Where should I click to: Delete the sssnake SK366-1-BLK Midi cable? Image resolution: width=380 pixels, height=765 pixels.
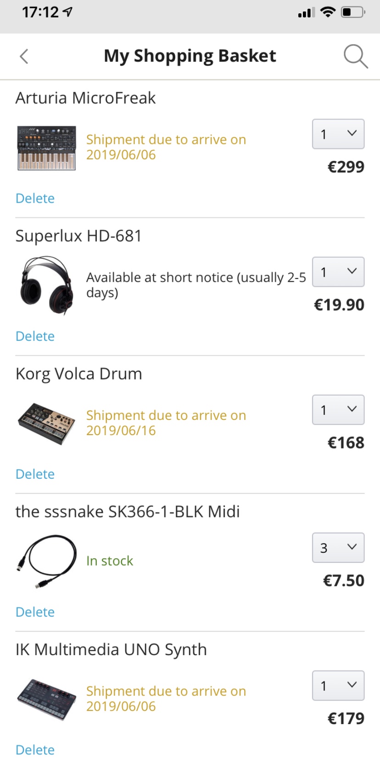35,612
